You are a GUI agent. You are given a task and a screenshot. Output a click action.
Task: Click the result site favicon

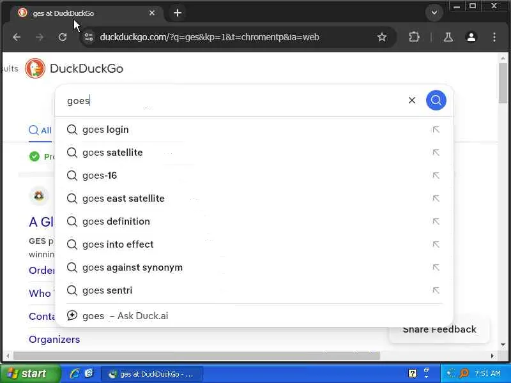click(39, 195)
